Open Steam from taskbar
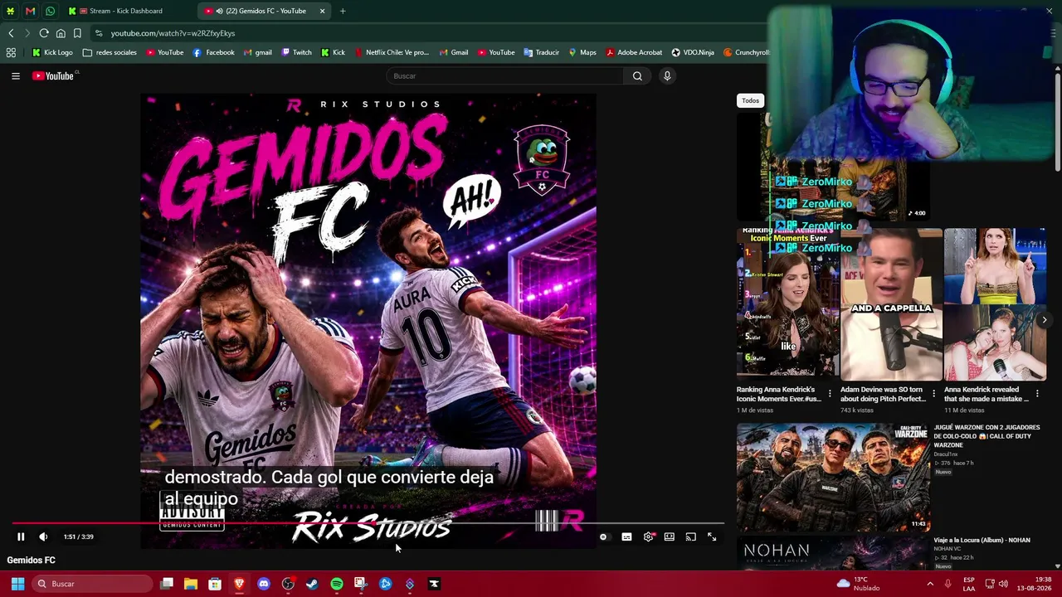The image size is (1062, 597). 312,584
